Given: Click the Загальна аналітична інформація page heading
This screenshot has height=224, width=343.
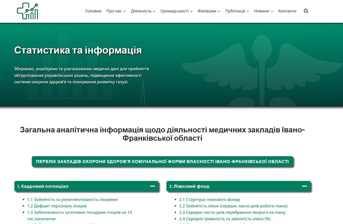Looking at the screenshot, I should coord(162,134).
